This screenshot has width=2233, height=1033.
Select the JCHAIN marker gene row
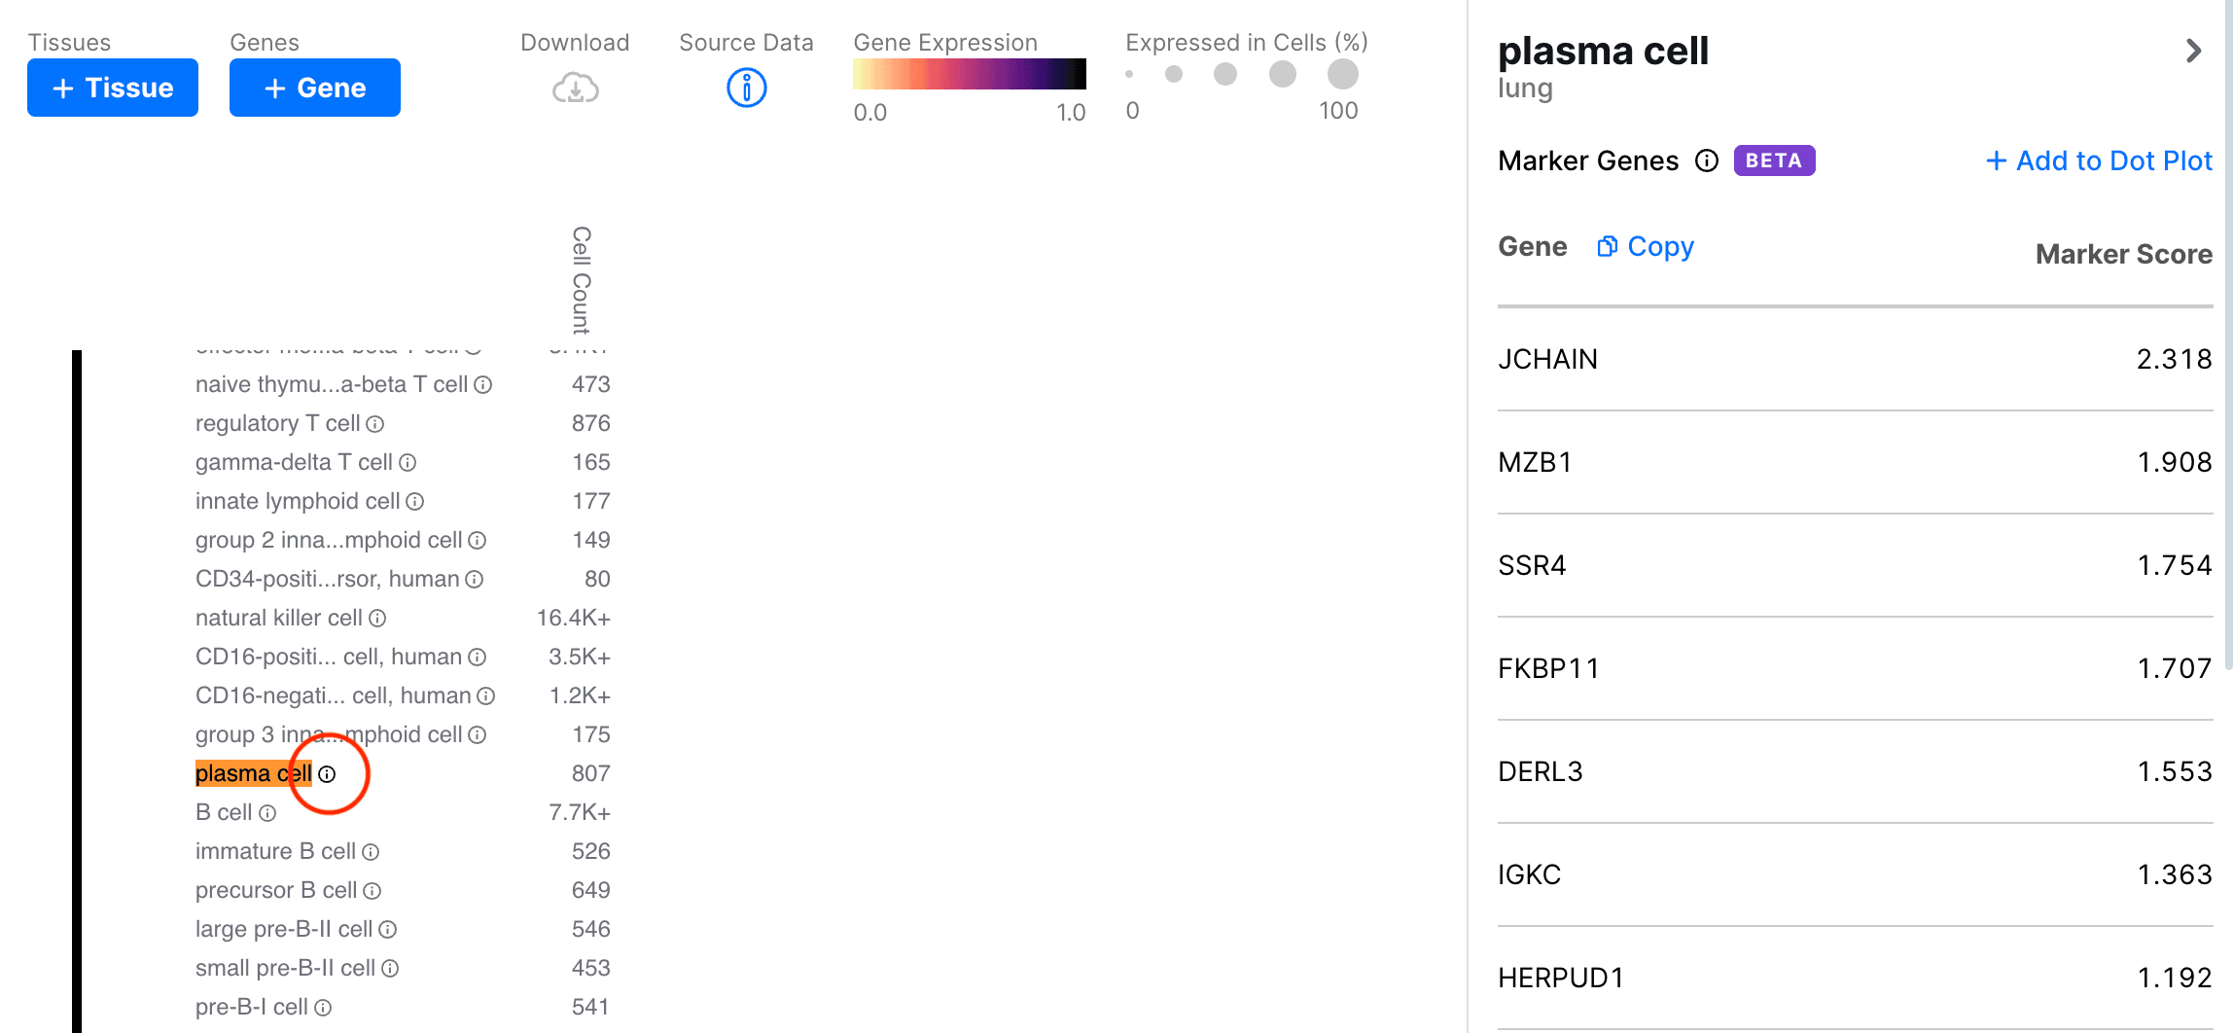coord(1854,359)
